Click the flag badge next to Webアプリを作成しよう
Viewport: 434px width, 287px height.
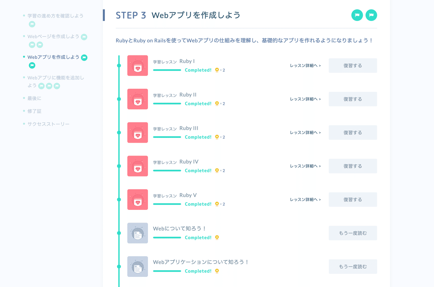pyautogui.click(x=84, y=57)
